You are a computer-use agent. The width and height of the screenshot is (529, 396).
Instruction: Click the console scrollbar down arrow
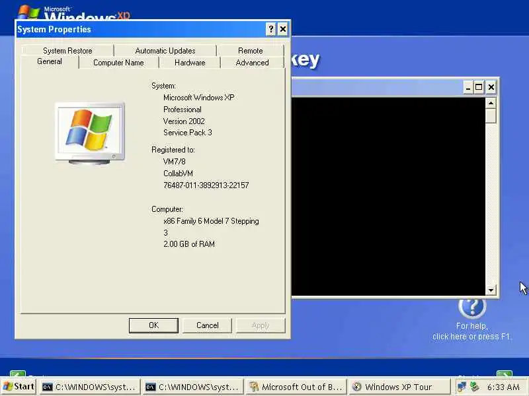point(491,290)
